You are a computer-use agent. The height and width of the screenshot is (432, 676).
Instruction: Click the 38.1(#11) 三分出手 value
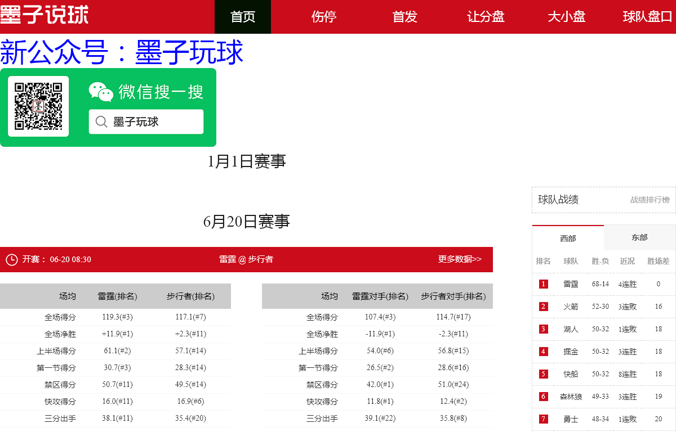117,418
